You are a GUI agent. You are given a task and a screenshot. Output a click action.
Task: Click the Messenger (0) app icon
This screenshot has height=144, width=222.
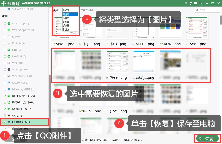[9, 83]
